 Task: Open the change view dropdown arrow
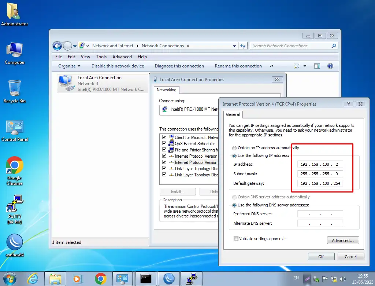305,66
